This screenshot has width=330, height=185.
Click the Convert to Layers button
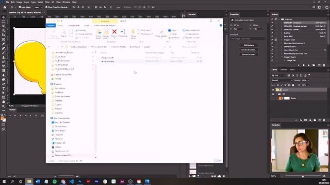tap(249, 54)
